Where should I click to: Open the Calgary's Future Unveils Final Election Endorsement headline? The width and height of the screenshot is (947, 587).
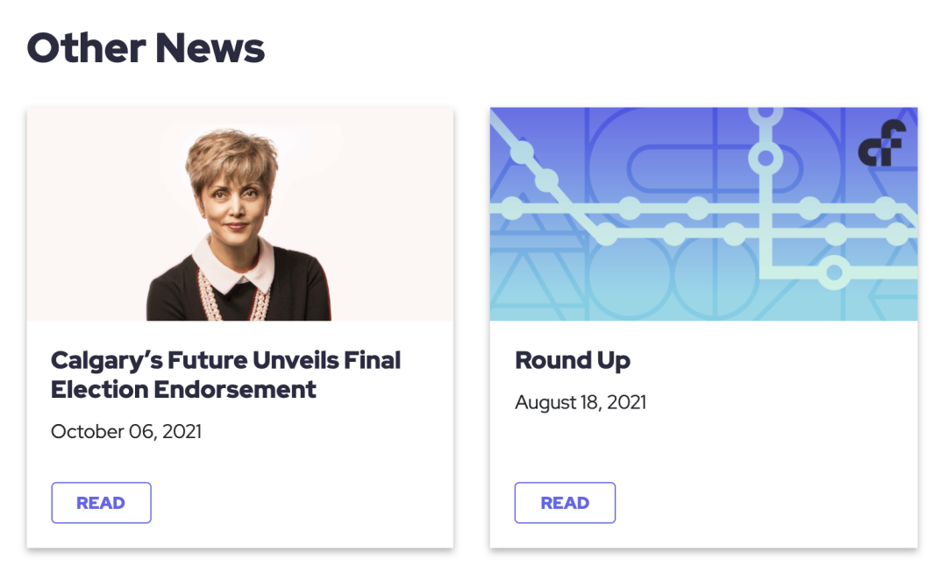point(225,375)
